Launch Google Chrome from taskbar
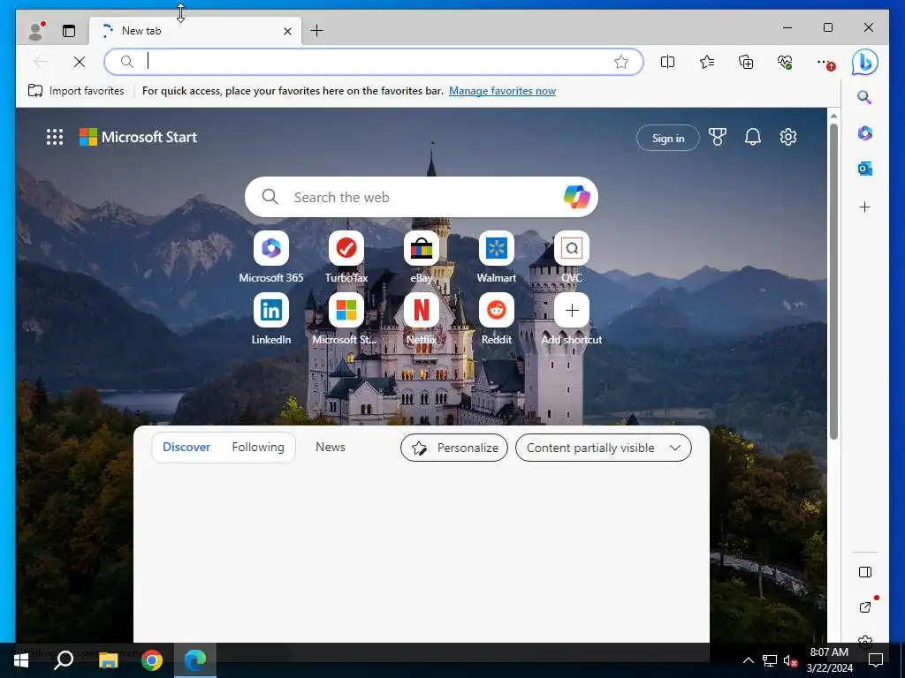The height and width of the screenshot is (678, 905). 152,660
